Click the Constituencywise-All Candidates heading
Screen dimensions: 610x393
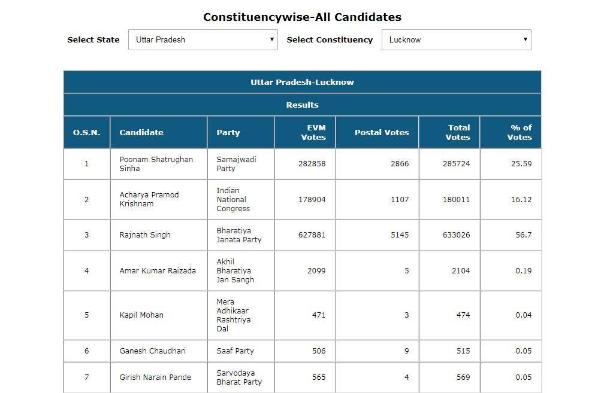click(x=302, y=17)
